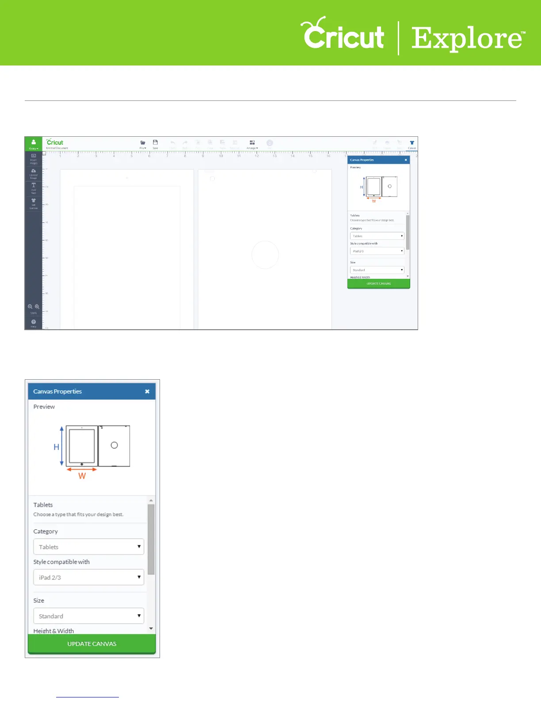Close the enlarged Canvas Properties panel
Screen dimensions: 541x701
click(147, 391)
